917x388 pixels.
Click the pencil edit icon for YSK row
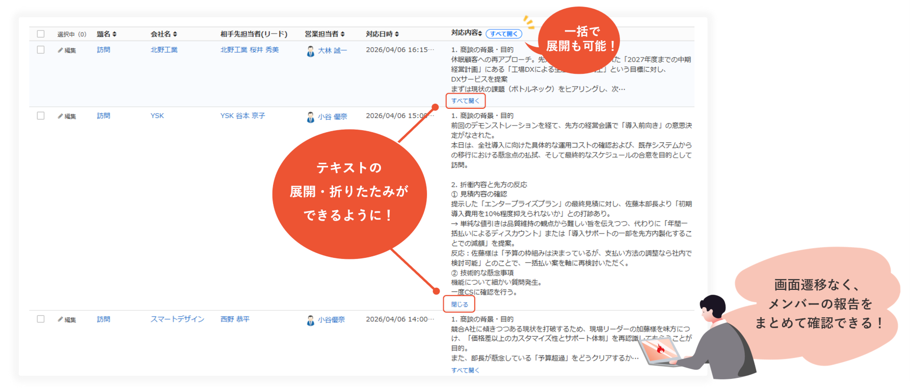tap(61, 116)
